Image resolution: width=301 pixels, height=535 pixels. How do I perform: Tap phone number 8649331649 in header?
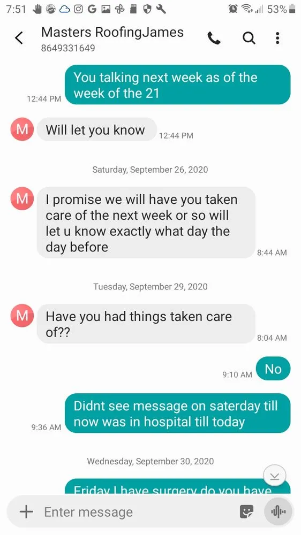[68, 48]
